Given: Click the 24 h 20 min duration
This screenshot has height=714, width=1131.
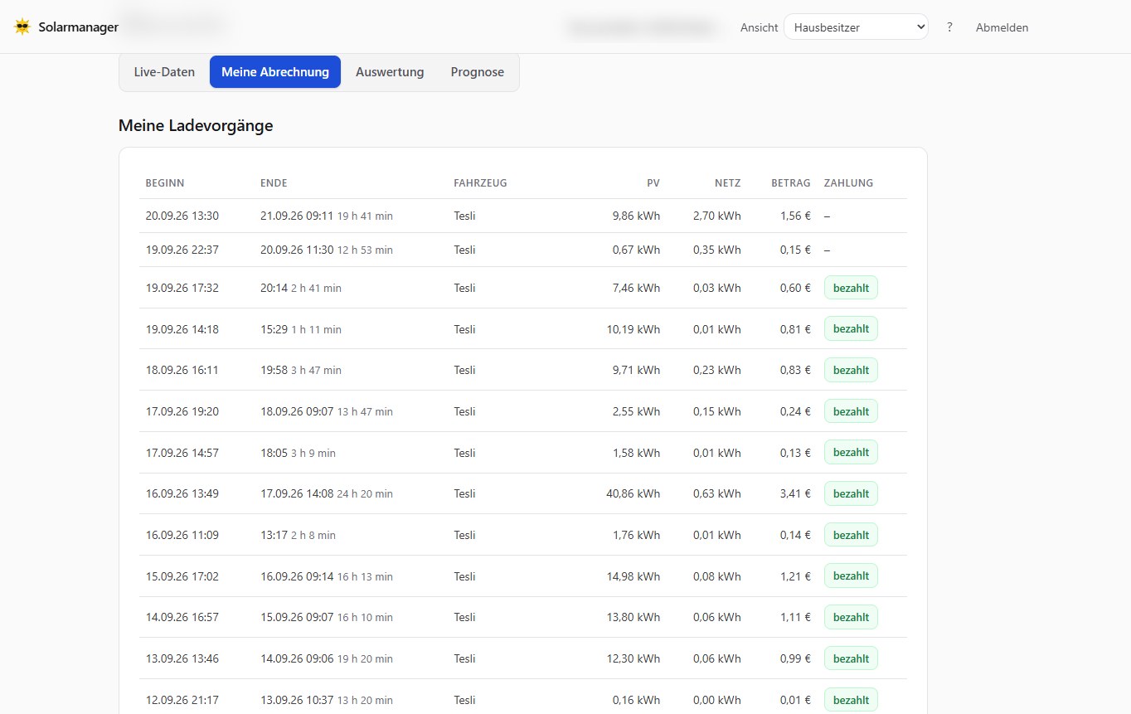Looking at the screenshot, I should [365, 493].
